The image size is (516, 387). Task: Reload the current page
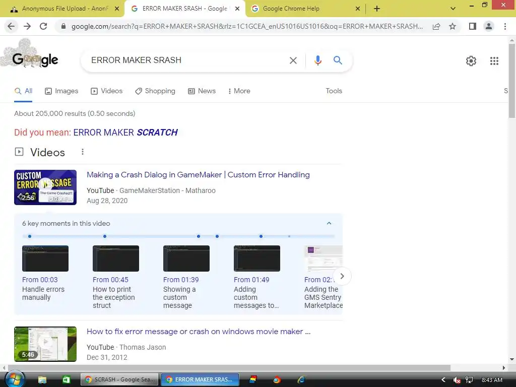(x=43, y=26)
